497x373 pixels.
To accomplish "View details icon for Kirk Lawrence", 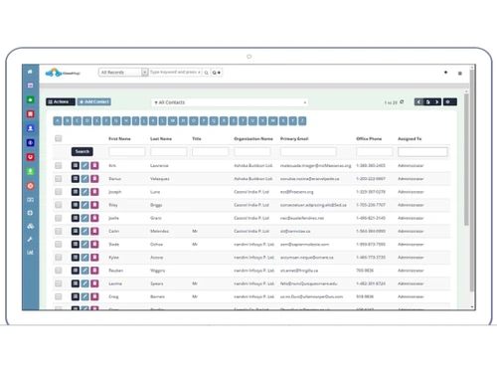I will coord(76,165).
